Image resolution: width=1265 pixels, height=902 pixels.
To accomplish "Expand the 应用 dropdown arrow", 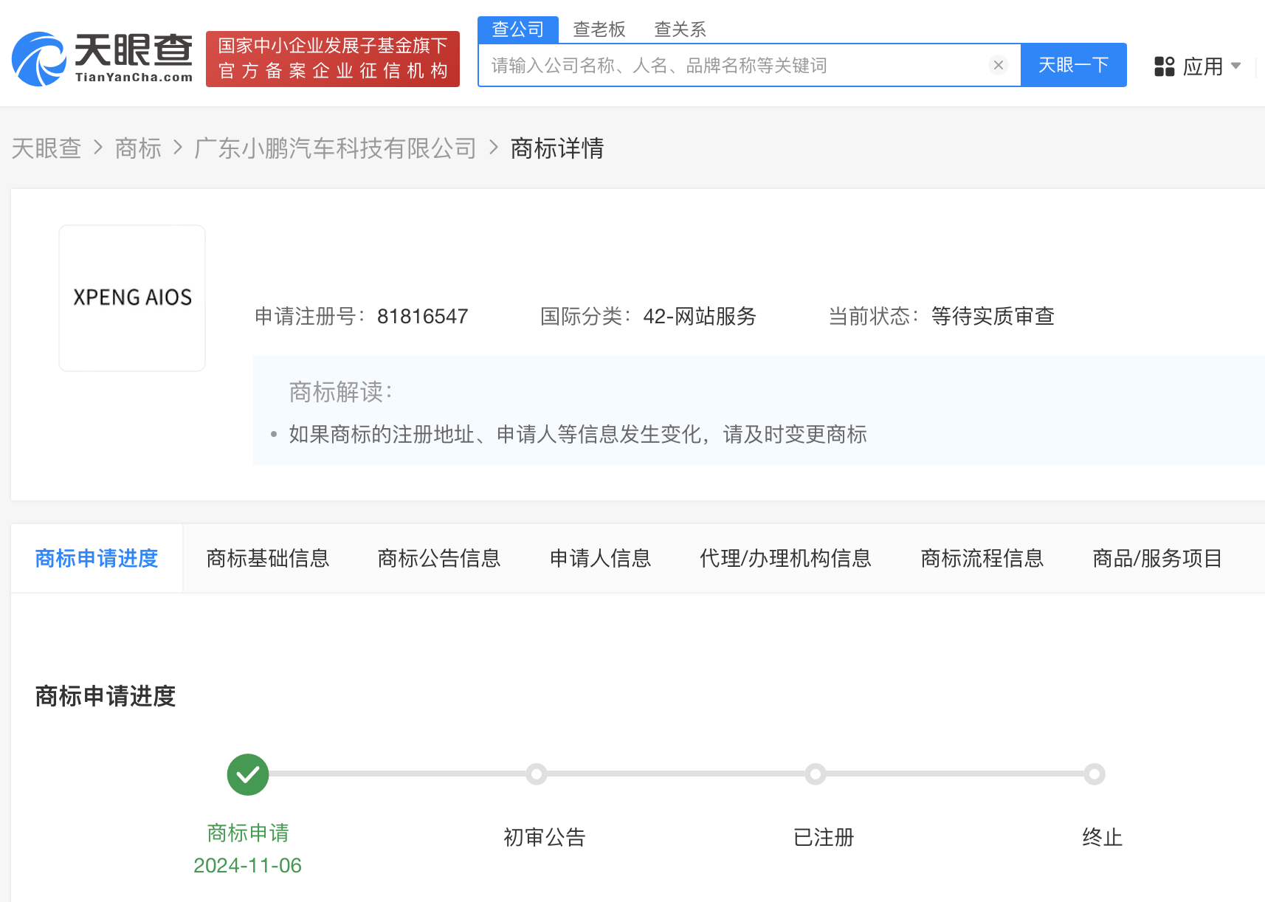I will click(1236, 66).
